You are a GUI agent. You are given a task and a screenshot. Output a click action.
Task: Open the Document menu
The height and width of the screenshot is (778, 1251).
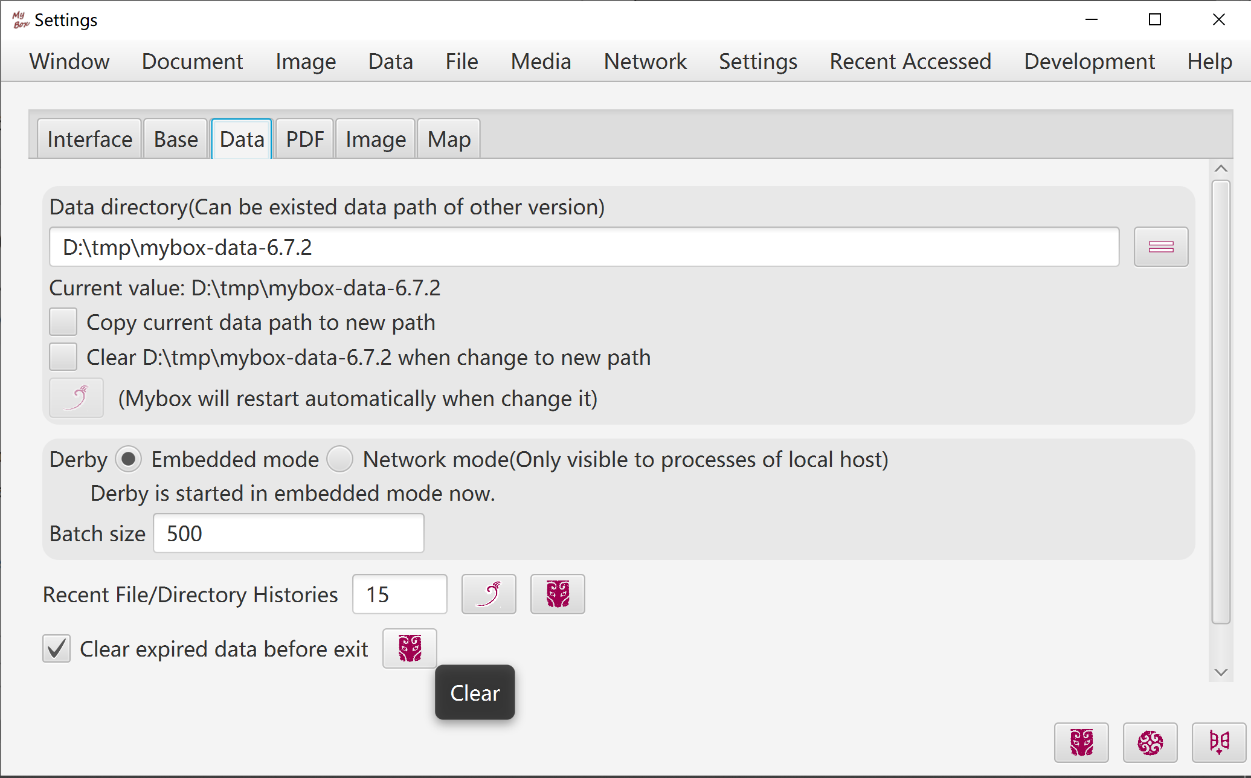[192, 62]
